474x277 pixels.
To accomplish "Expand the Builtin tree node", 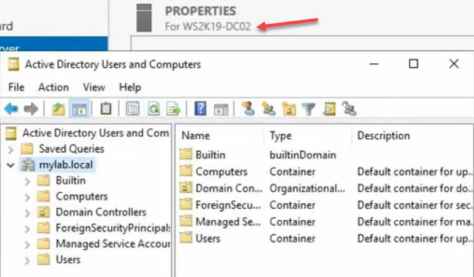I will 28,181.
